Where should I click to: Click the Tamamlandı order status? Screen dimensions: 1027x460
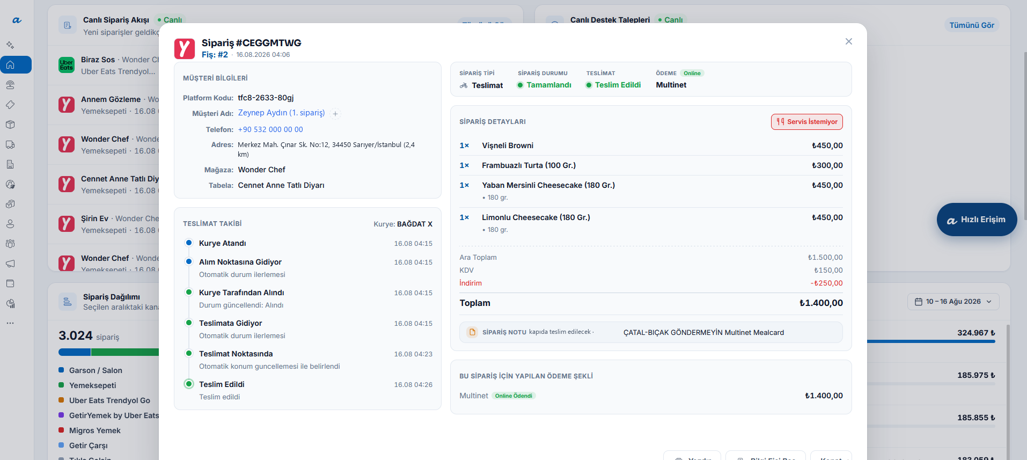coord(544,85)
